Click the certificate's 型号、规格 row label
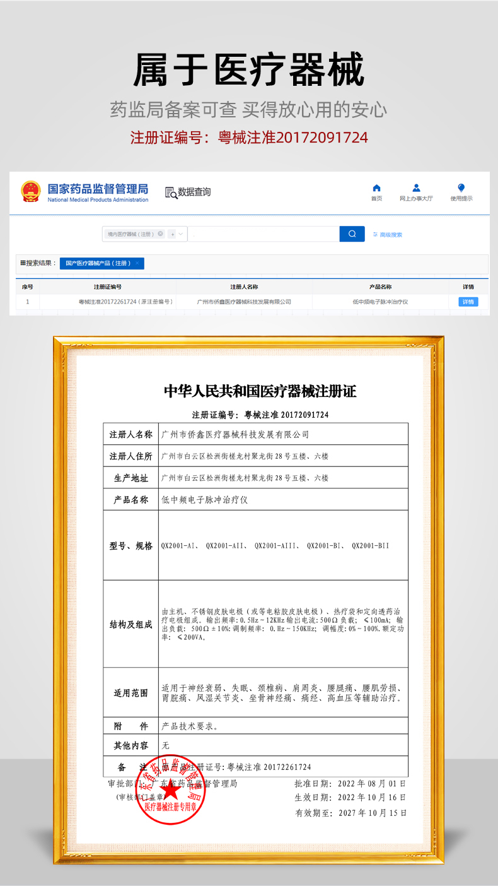498x886 pixels. tap(130, 546)
